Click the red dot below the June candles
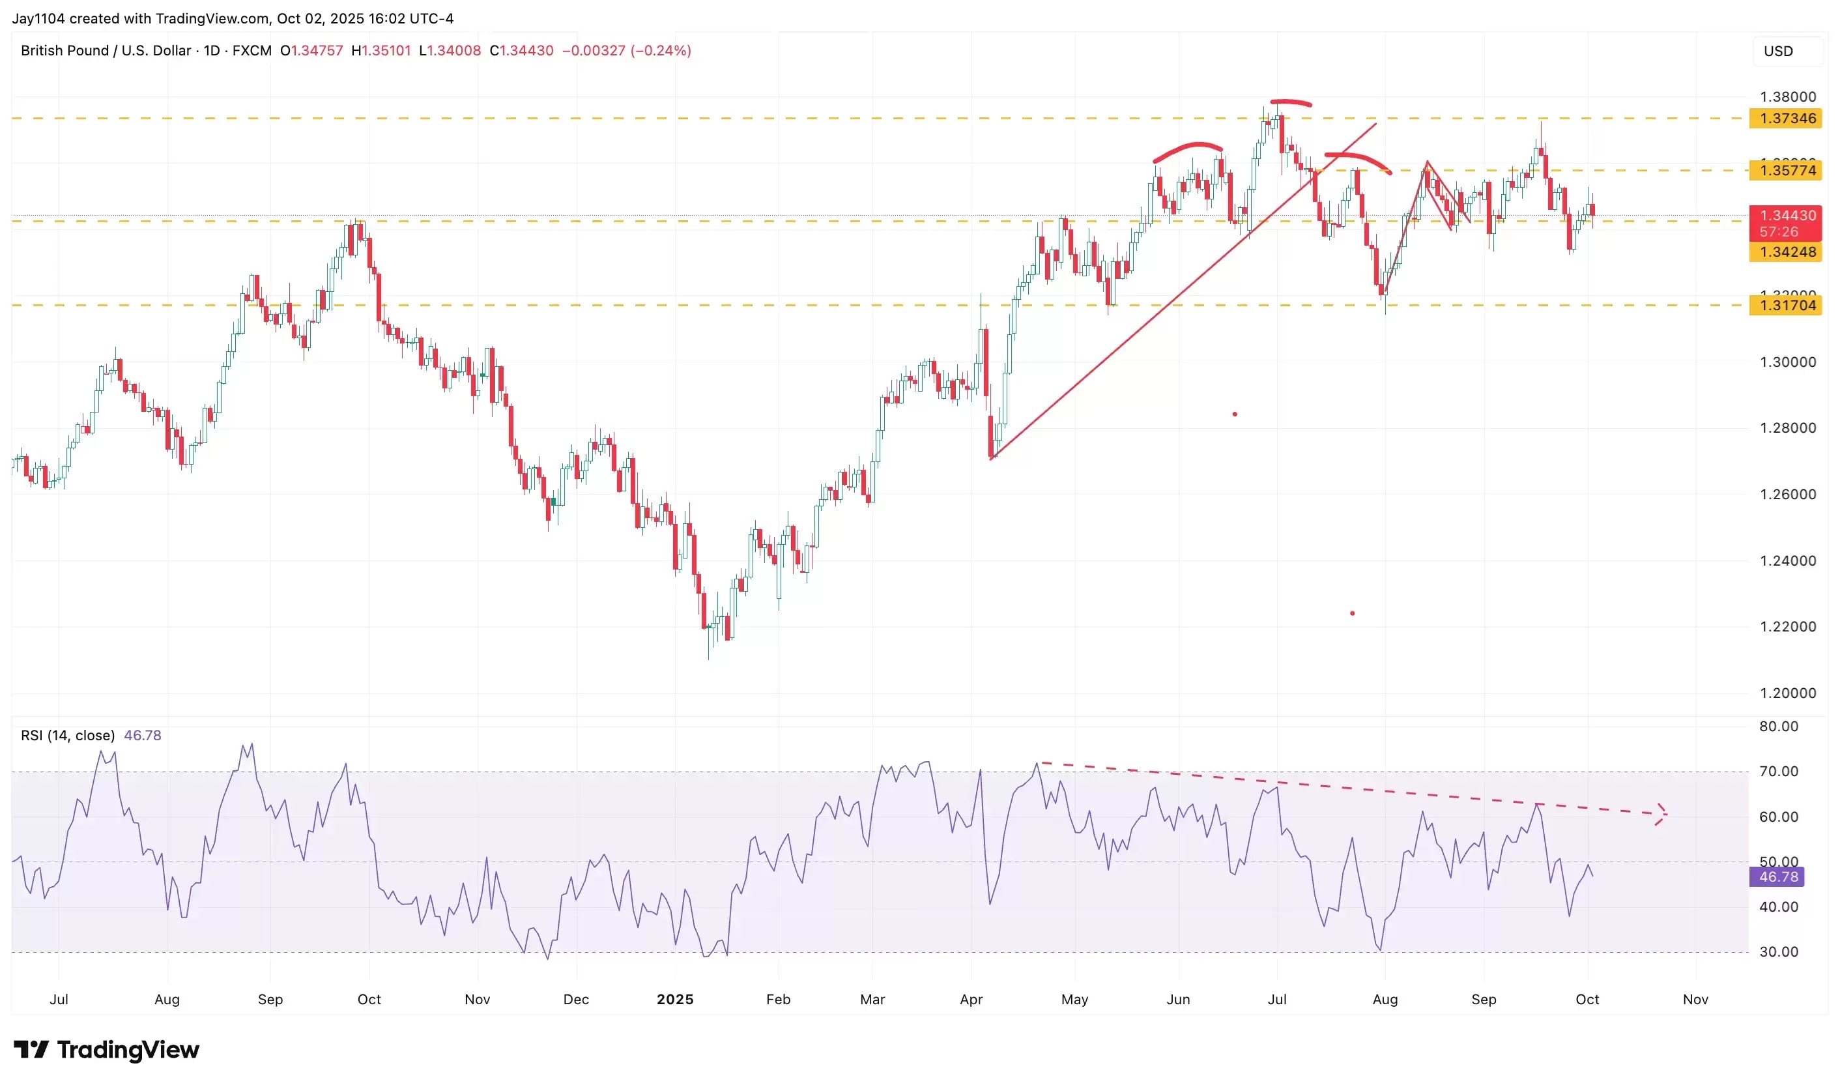 (1234, 414)
